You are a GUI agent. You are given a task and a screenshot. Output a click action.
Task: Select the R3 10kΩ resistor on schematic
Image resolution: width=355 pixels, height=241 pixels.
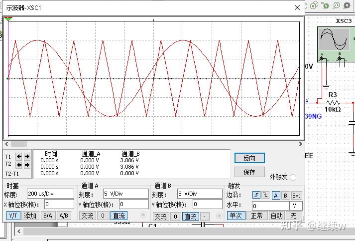(333, 102)
